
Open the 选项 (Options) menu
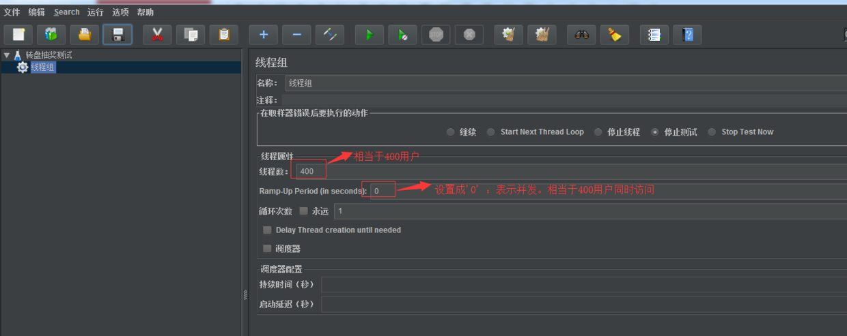click(120, 12)
